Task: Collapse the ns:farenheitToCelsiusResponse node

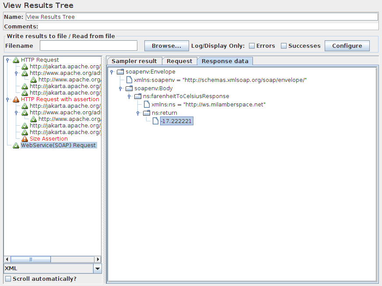Action: tap(130, 96)
